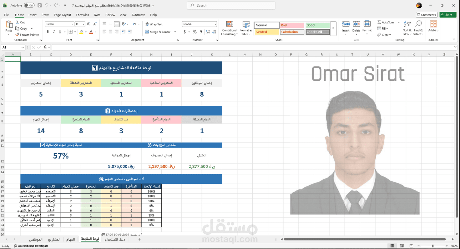Click the Save icon in title bar
460x249 pixels.
click(39, 5)
